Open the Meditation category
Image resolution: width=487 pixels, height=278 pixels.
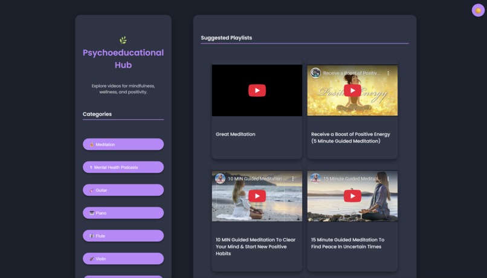pos(123,144)
